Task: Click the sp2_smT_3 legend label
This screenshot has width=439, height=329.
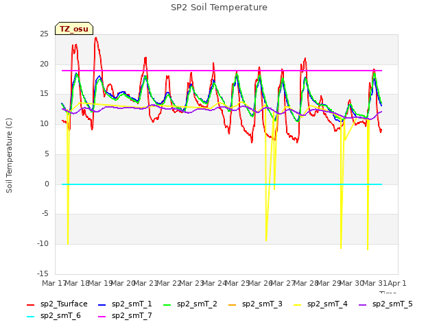Action: 262,304
